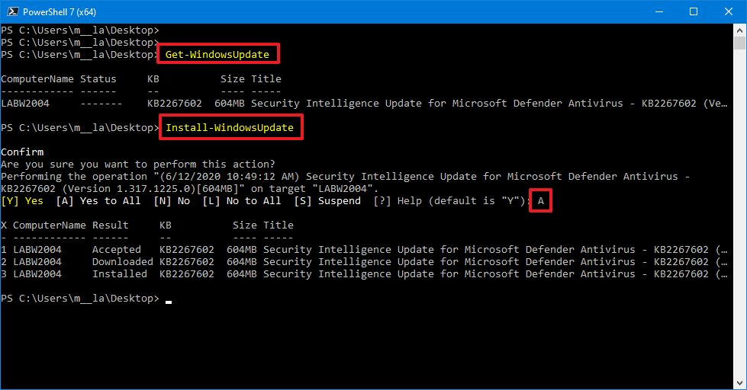Screen dimensions: 747x390
Task: Click the '[L] No to All' option
Action: 242,200
